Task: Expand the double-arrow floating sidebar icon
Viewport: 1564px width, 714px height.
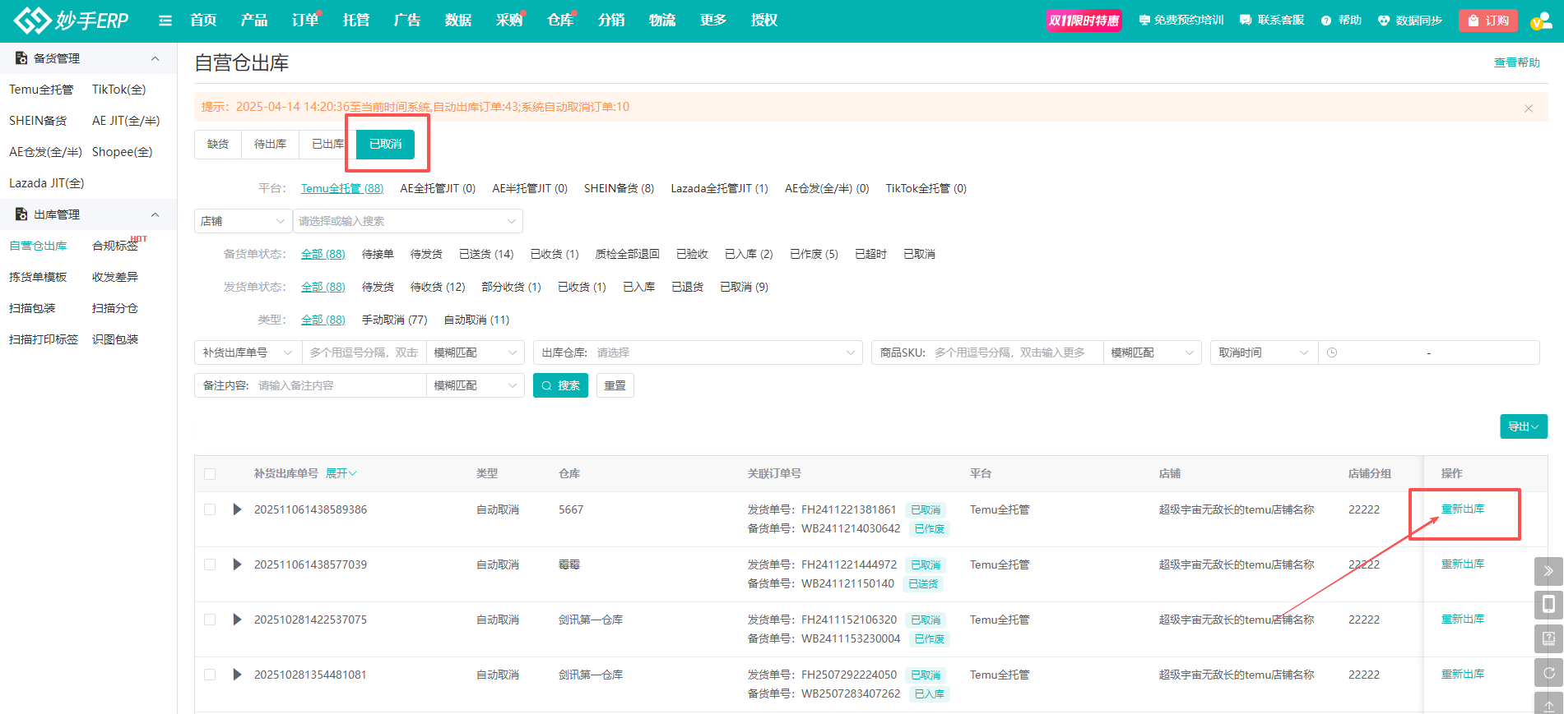Action: click(x=1548, y=570)
